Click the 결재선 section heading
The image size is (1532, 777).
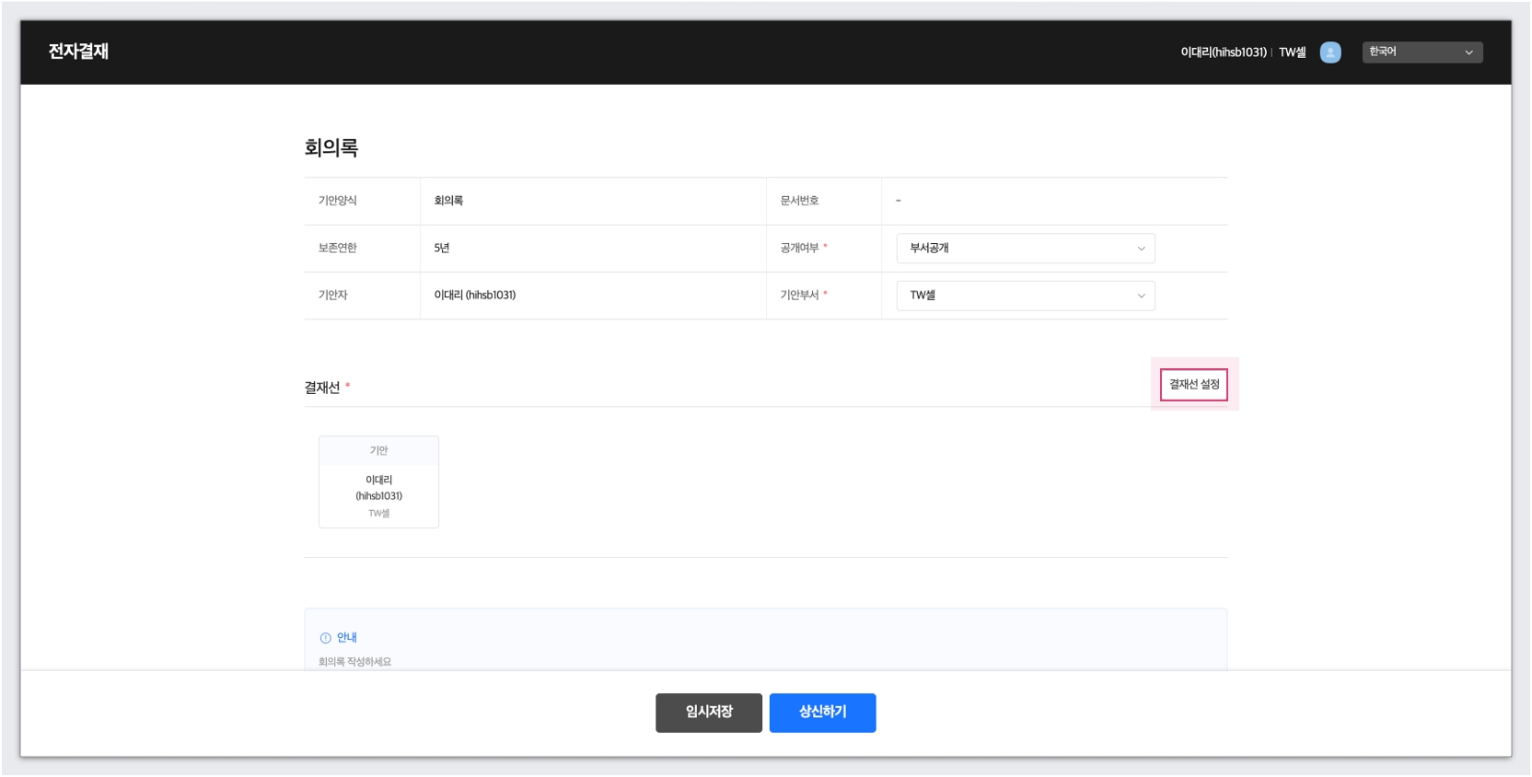322,388
